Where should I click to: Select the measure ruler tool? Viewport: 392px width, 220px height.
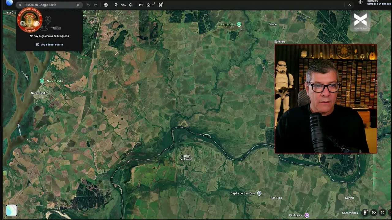[x=141, y=5]
